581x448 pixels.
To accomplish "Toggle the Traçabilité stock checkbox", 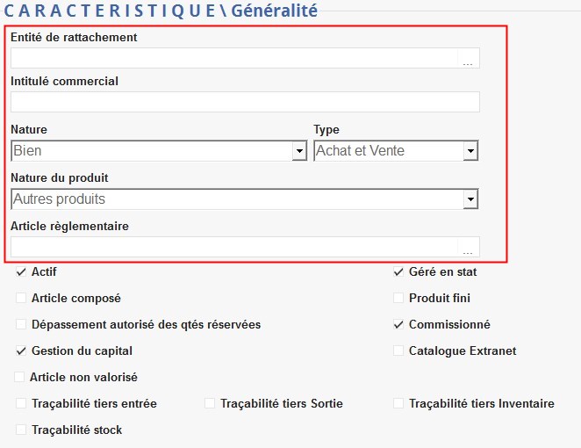I will pyautogui.click(x=22, y=430).
